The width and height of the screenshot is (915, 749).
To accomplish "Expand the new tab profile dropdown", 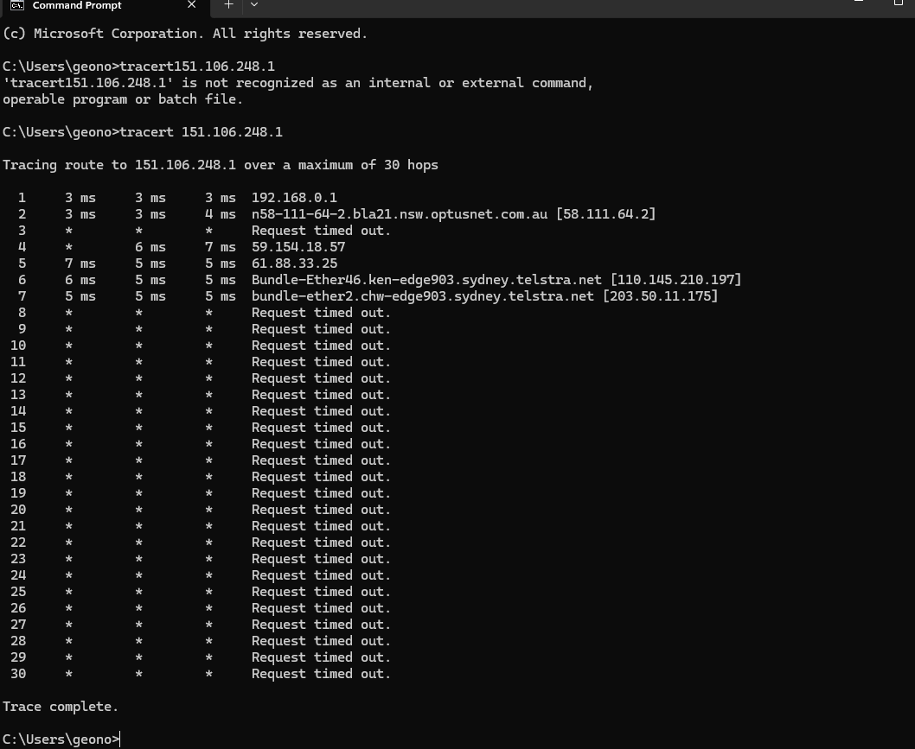I will point(253,5).
